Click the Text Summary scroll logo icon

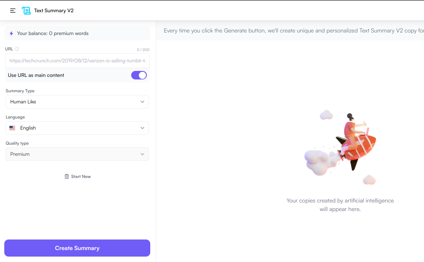[26, 11]
